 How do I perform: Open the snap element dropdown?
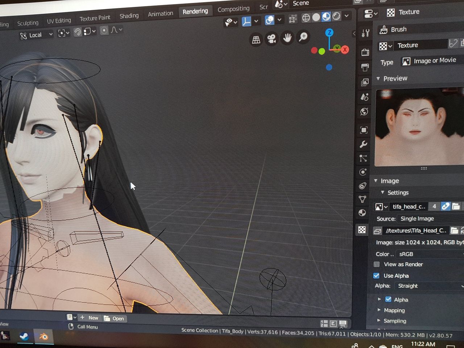click(x=89, y=32)
